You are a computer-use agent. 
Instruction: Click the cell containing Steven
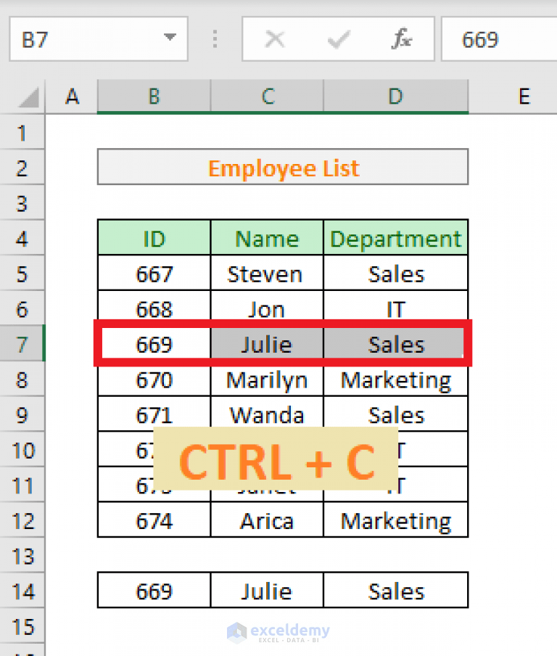(x=266, y=274)
